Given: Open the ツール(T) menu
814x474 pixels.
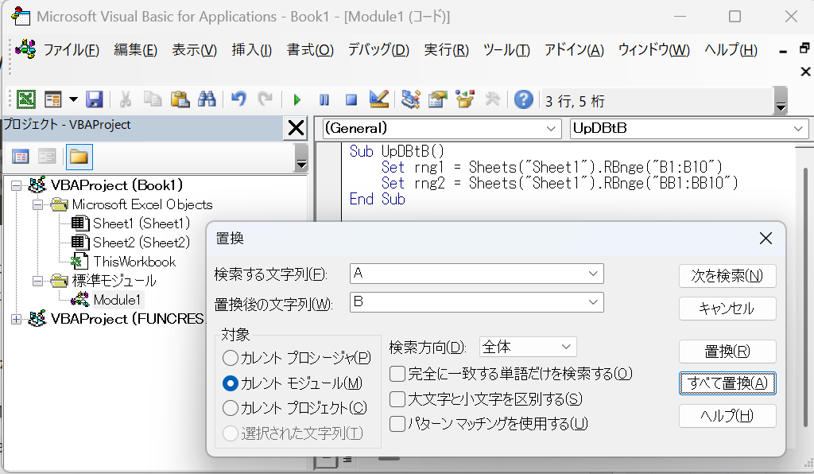Looking at the screenshot, I should coord(506,50).
